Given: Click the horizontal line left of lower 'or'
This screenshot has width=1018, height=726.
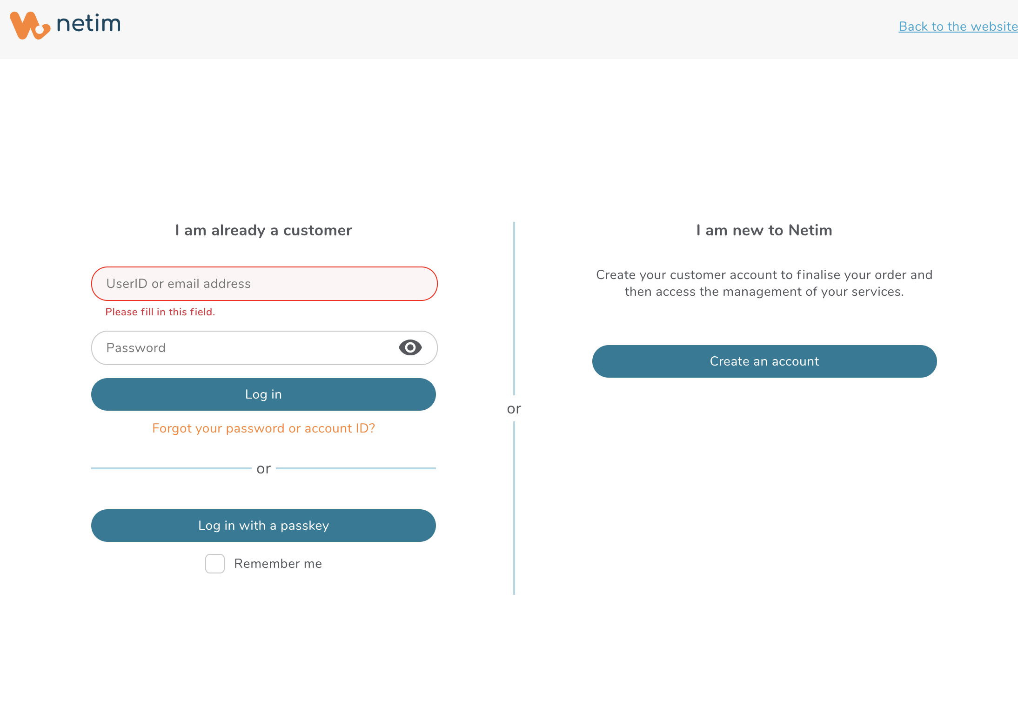Looking at the screenshot, I should (x=171, y=468).
